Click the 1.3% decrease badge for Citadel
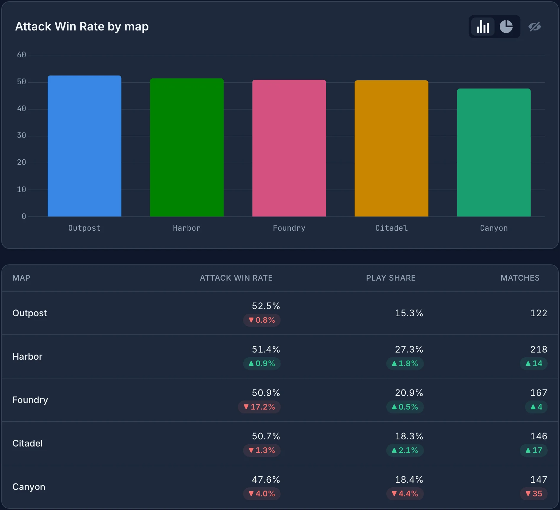This screenshot has height=510, width=560. [262, 450]
